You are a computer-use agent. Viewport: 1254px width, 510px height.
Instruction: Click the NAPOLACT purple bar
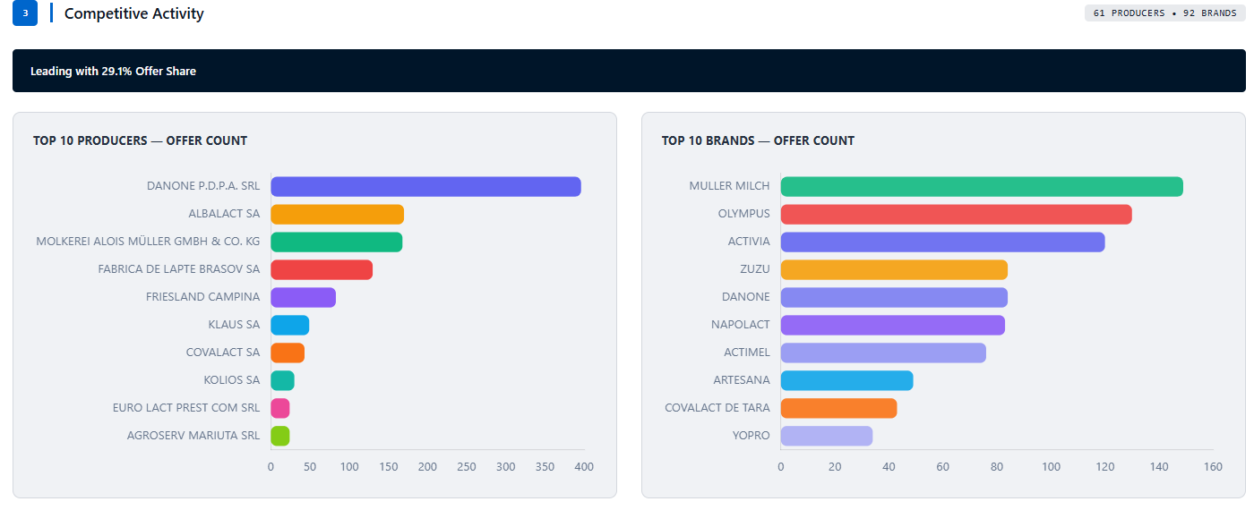click(892, 325)
